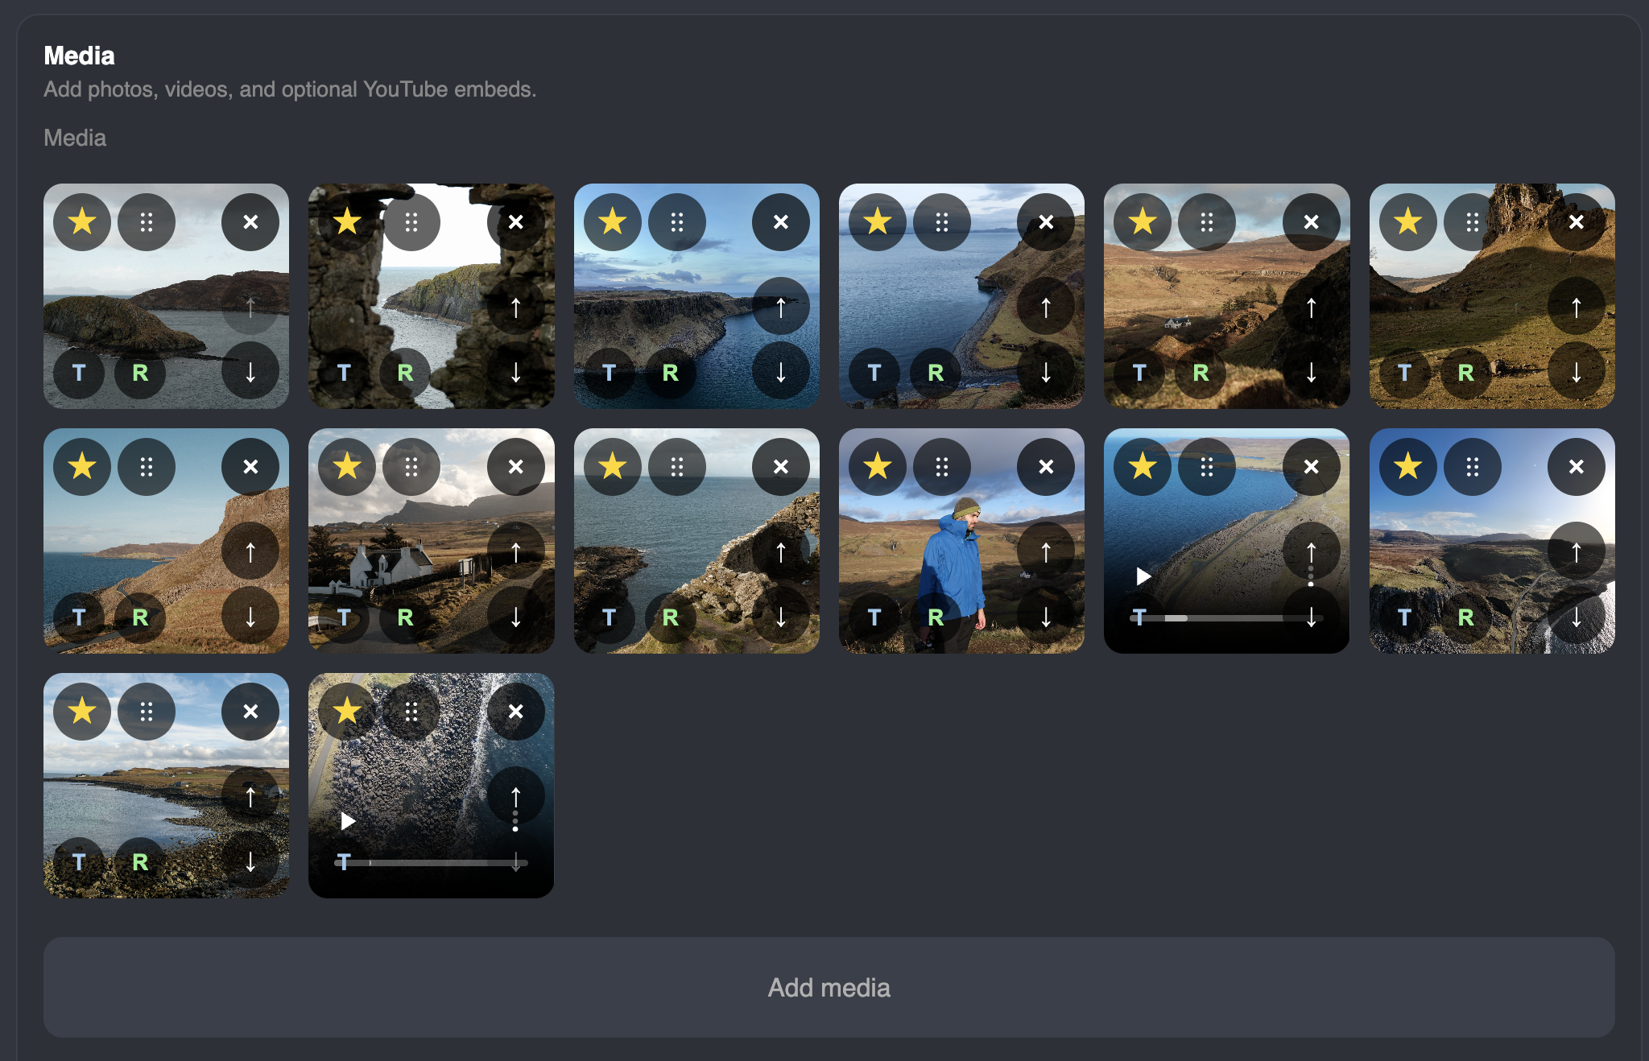Delete the pebble beach bay photo
The height and width of the screenshot is (1061, 1649).
[x=250, y=711]
